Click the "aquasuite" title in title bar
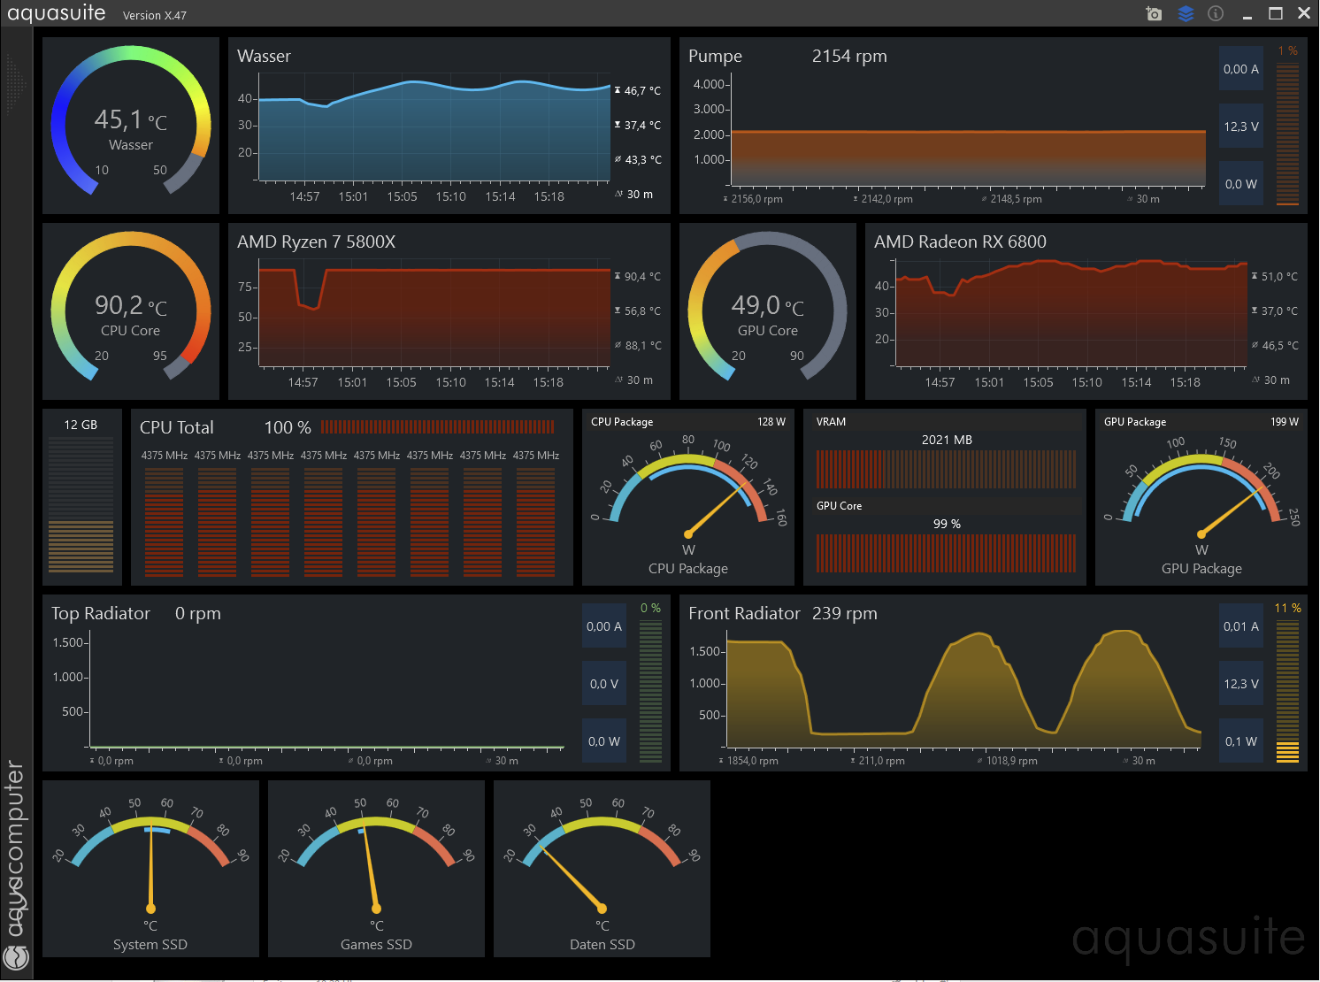Screen dimensions: 1320x982 point(57,13)
